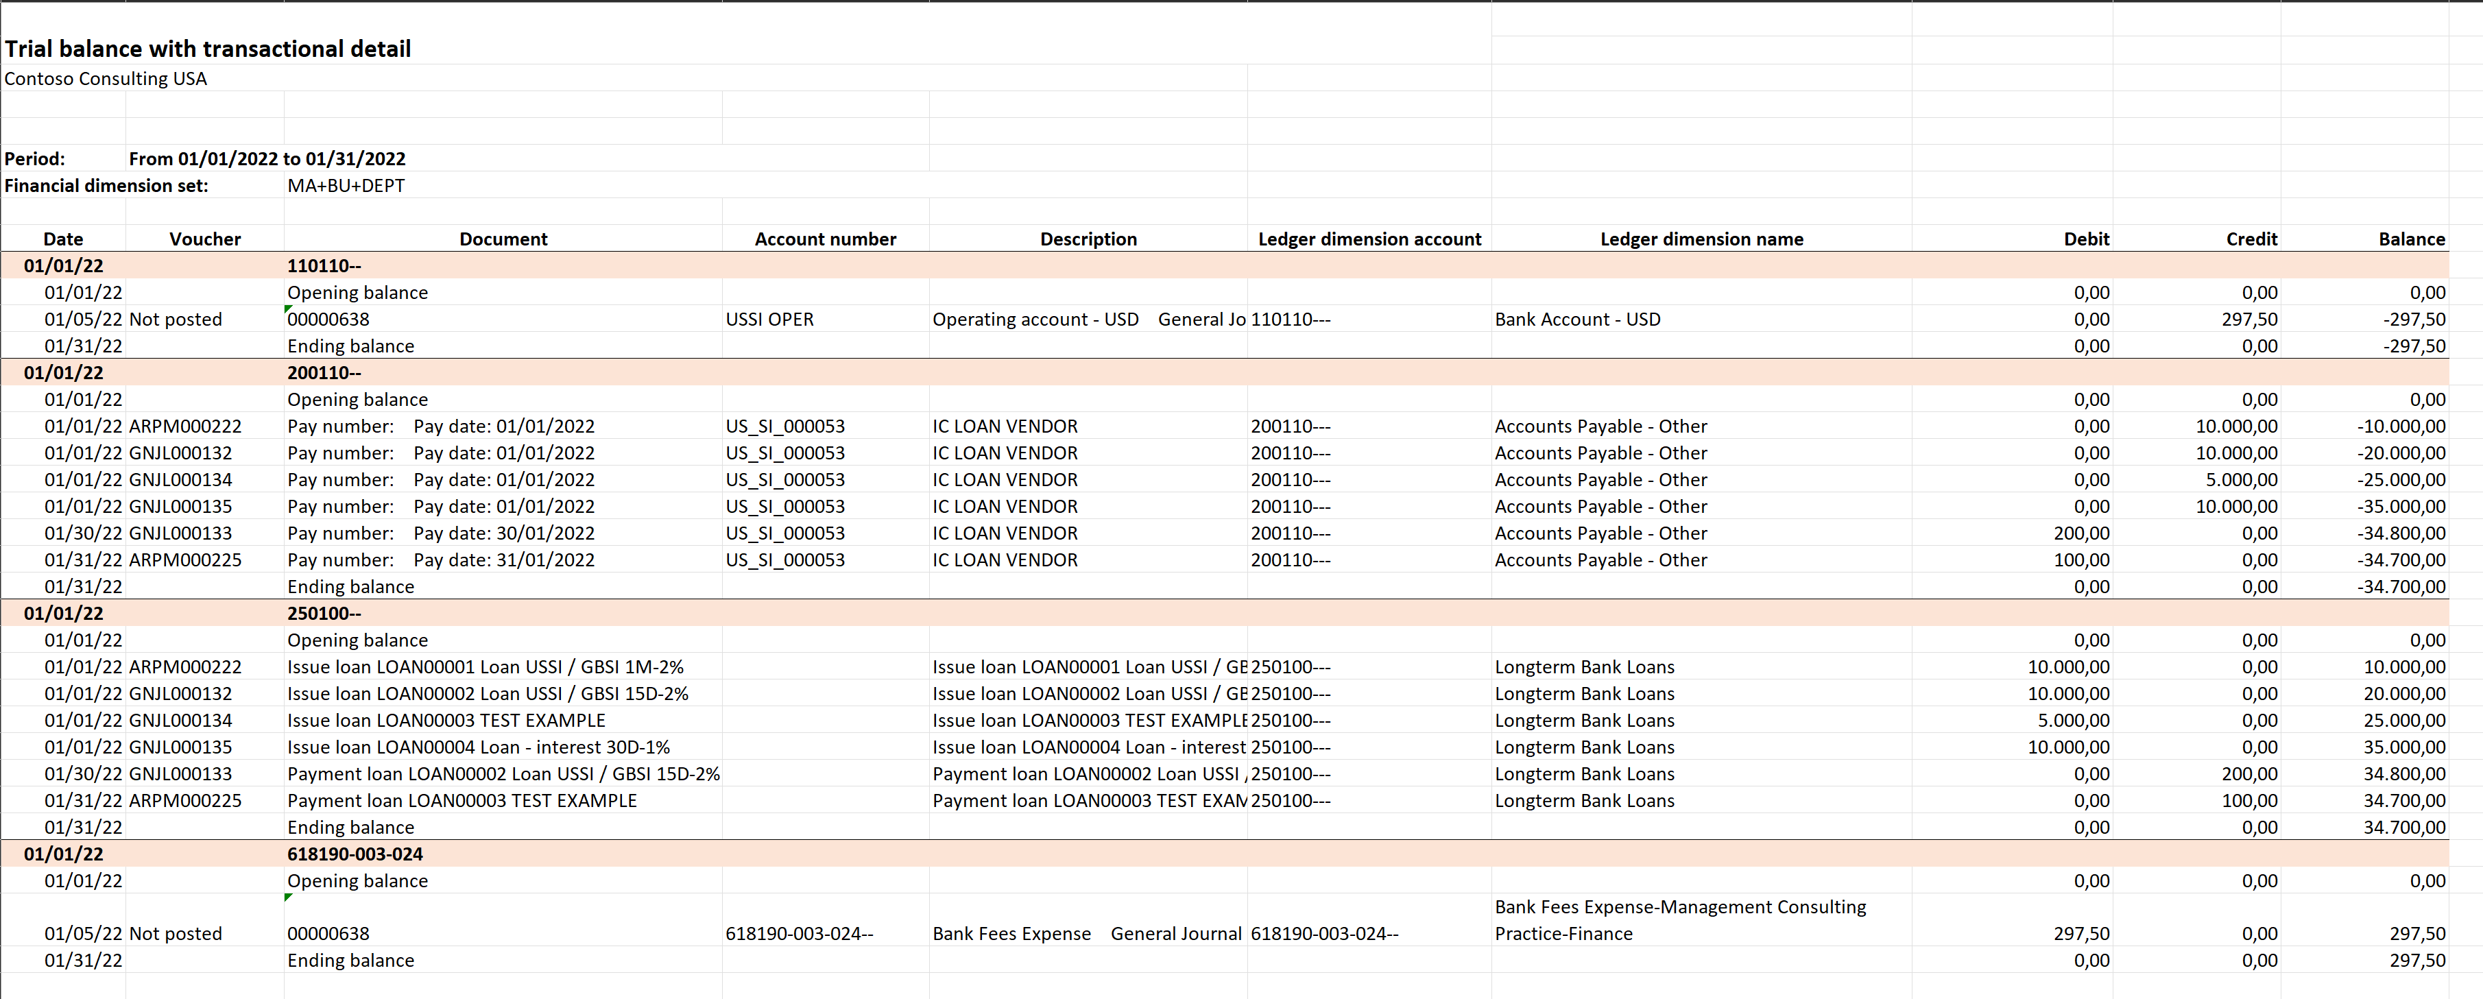The image size is (2483, 999).
Task: Click 'Pay date: 30/01/2022' document cell
Action: coord(504,533)
